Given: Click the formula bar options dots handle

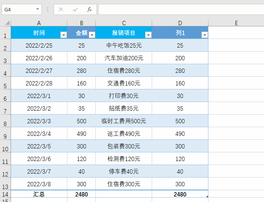Looking at the screenshot, I should click(x=48, y=9).
